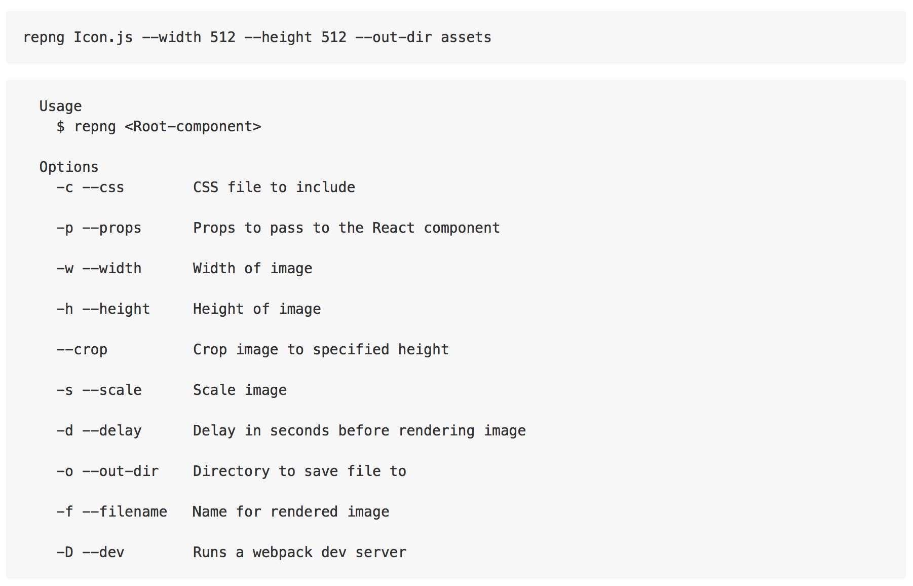The width and height of the screenshot is (913, 586).
Task: Click the '--crop' option flag
Action: coord(82,349)
